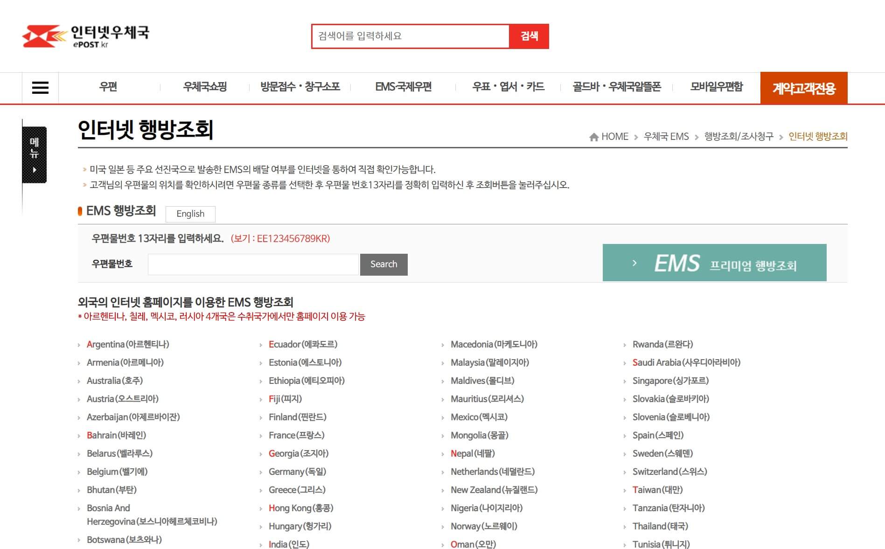Click the Search button for tracking number
Image resolution: width=885 pixels, height=549 pixels.
383,264
